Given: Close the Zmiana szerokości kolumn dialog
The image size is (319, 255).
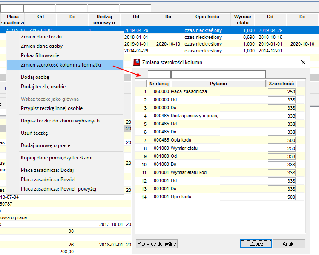Looking at the screenshot, I should point(303,62).
